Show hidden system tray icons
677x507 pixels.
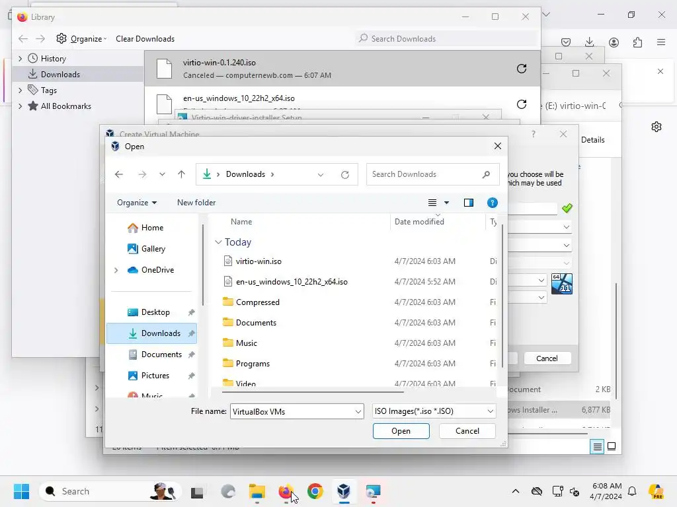516,491
